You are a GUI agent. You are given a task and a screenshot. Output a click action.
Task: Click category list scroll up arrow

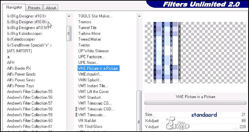pos(69,16)
